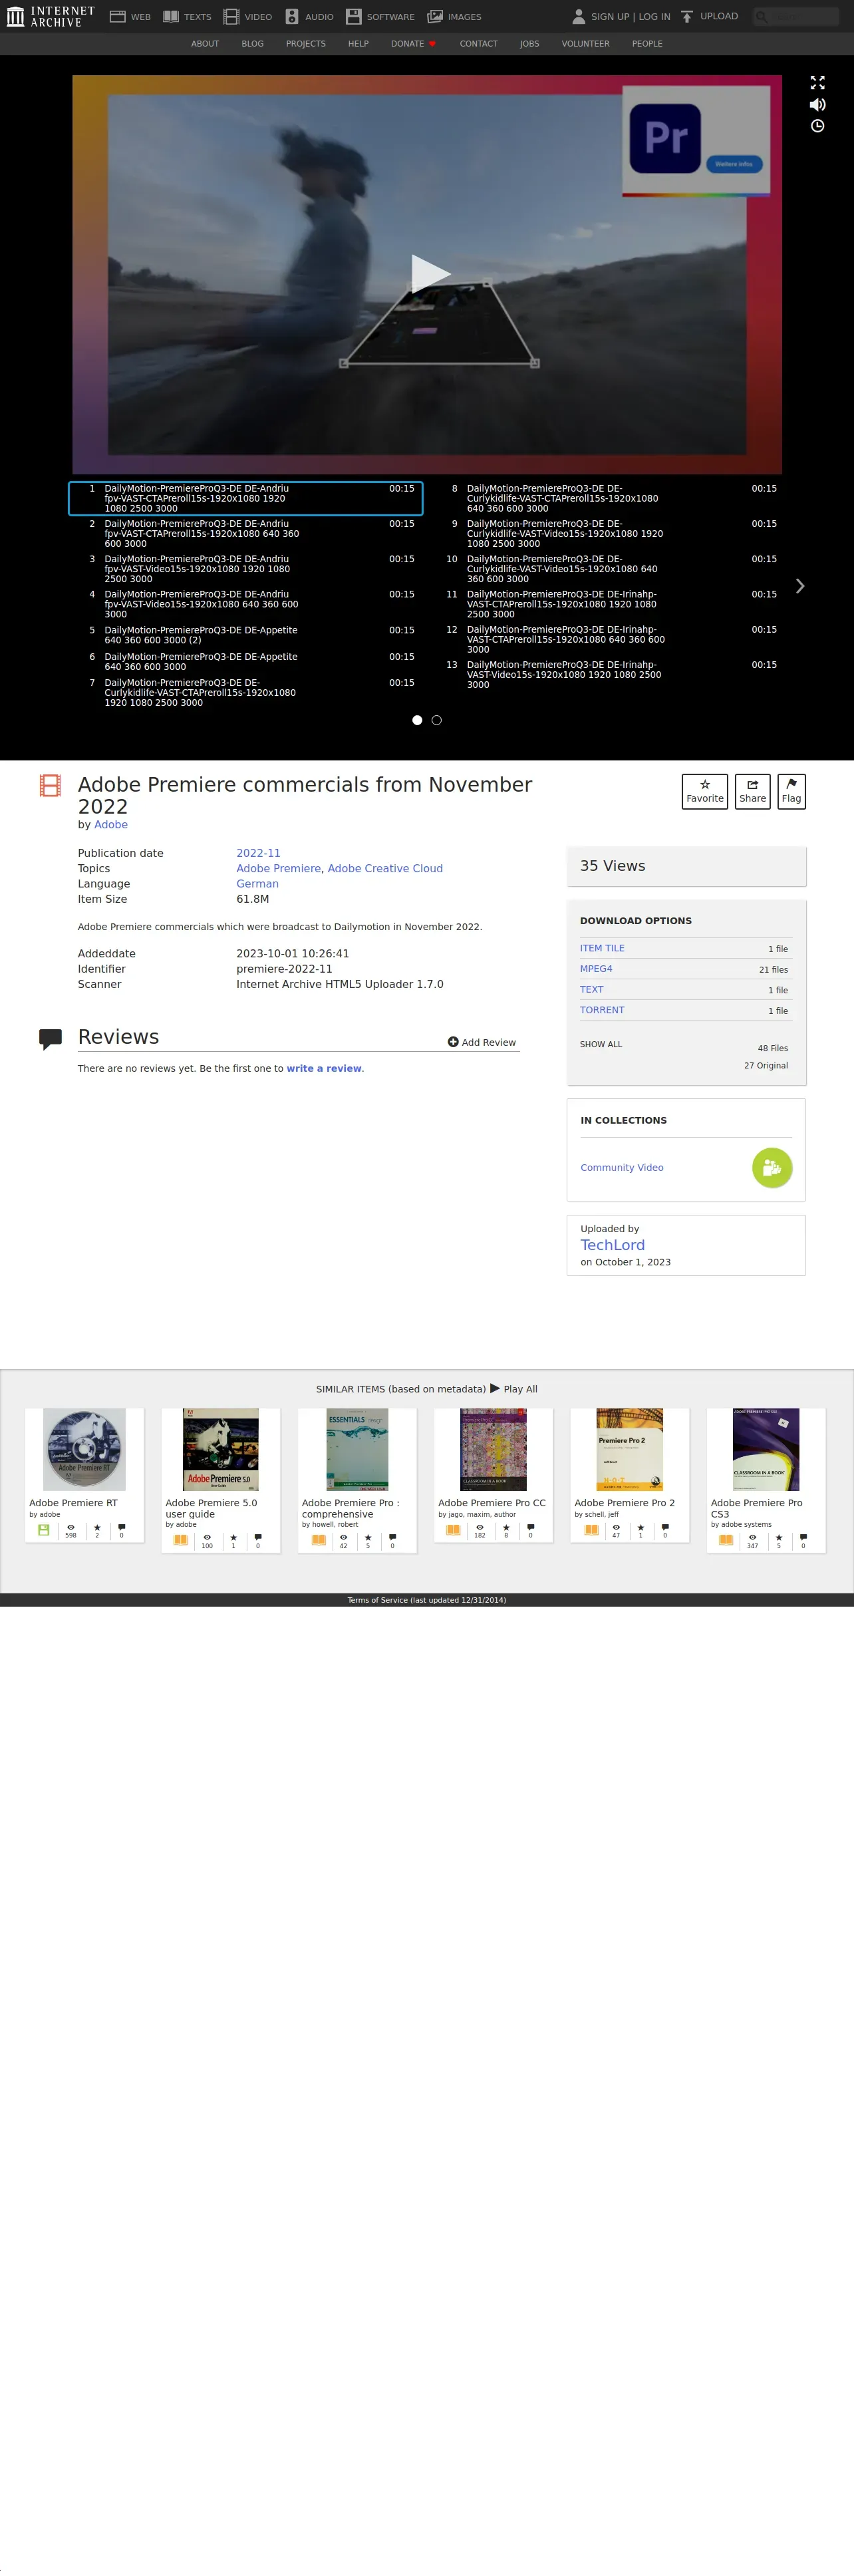The image size is (854, 2576).
Task: Click the user avatar icon
Action: coord(578,16)
